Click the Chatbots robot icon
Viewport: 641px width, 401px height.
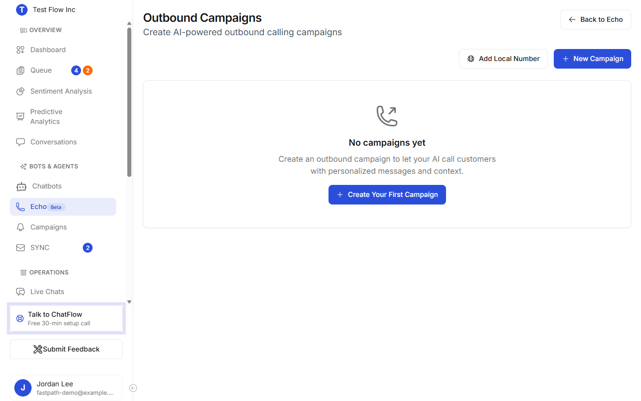pos(21,186)
